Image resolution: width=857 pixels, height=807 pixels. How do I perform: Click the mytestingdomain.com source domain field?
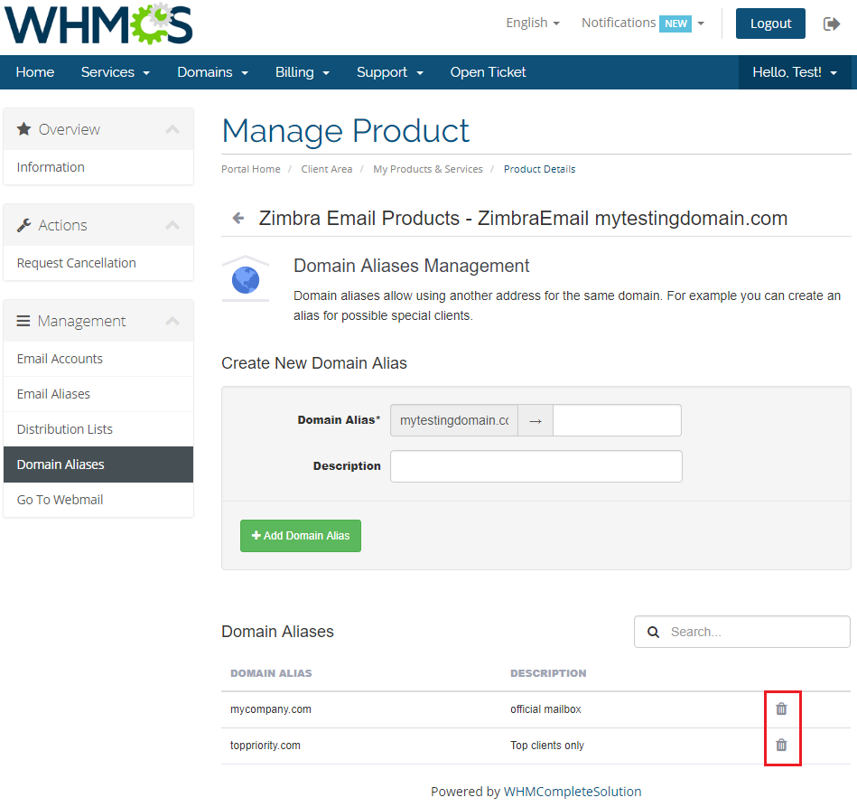point(454,420)
